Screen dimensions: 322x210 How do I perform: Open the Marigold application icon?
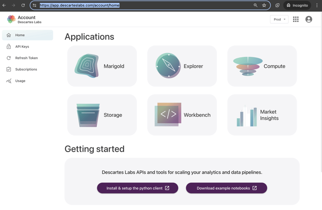pyautogui.click(x=87, y=66)
